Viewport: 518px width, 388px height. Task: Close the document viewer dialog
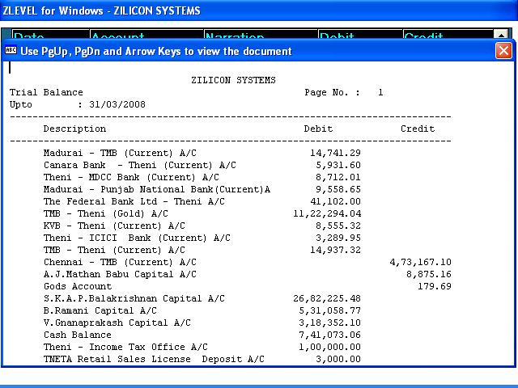click(503, 51)
